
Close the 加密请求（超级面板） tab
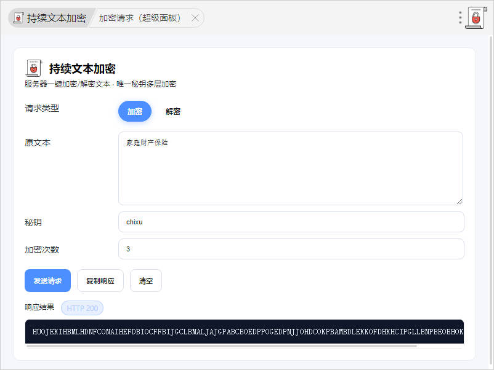point(195,18)
